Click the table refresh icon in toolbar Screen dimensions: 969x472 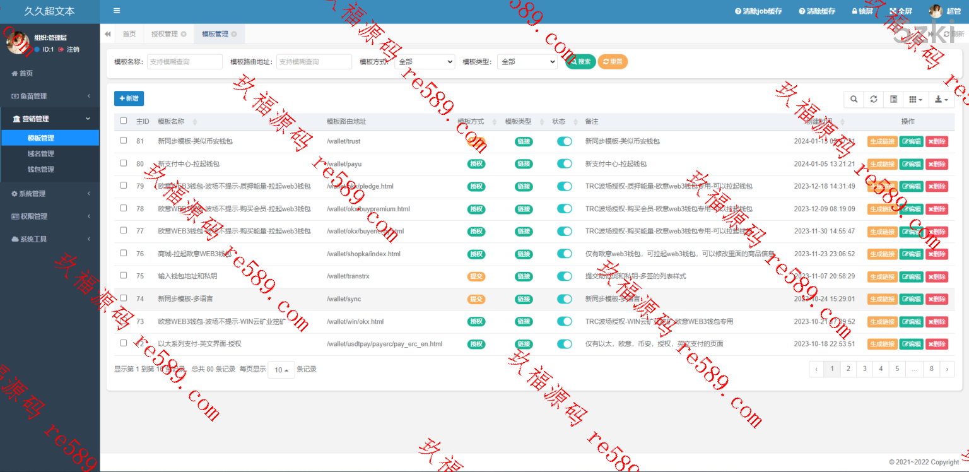[873, 99]
